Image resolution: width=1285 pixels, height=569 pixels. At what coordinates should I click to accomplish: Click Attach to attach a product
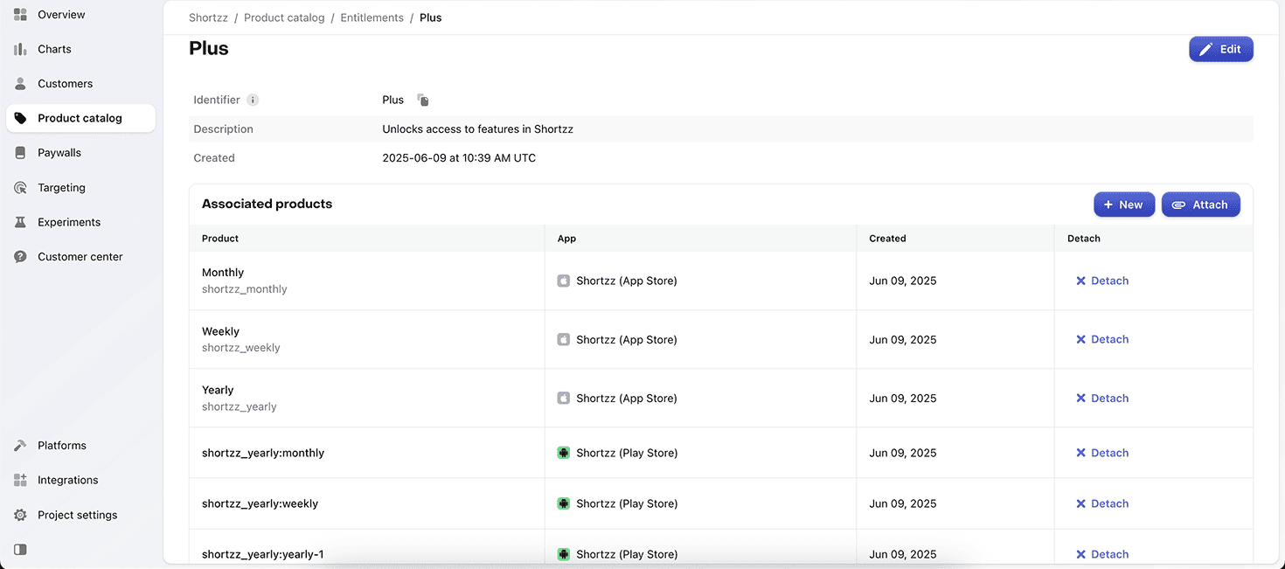coord(1200,205)
